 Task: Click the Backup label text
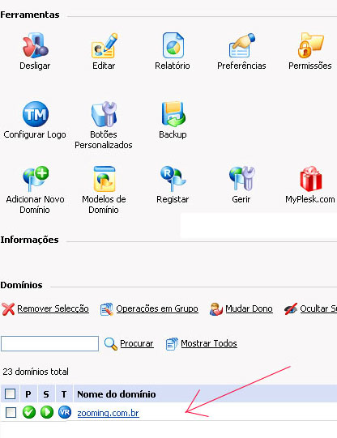[173, 134]
